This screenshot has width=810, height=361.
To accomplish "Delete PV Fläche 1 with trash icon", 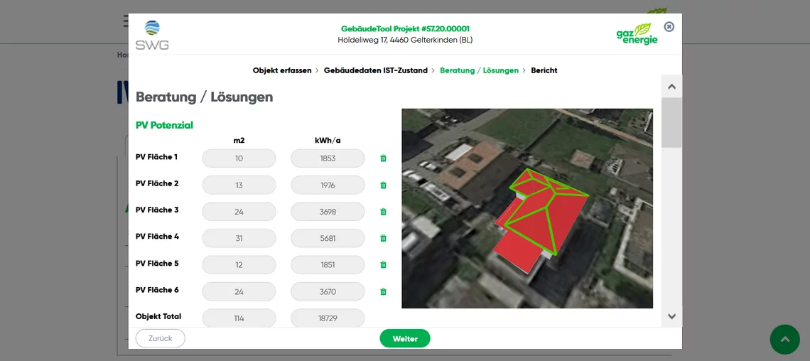I will (383, 158).
